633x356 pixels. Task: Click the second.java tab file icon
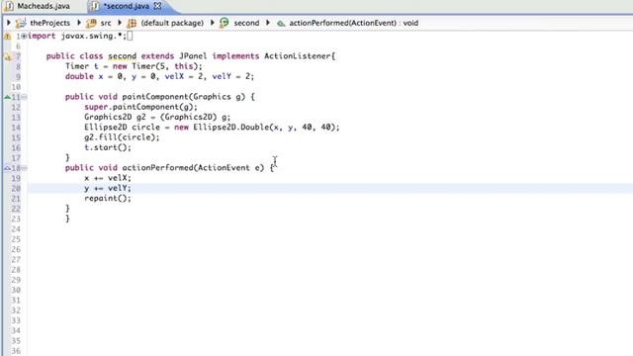point(95,6)
